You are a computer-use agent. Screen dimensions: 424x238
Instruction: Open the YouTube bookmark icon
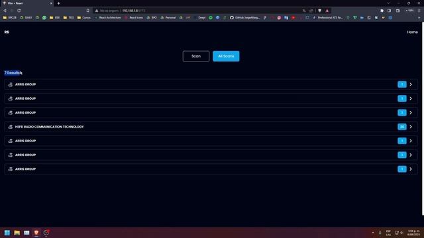click(x=293, y=18)
